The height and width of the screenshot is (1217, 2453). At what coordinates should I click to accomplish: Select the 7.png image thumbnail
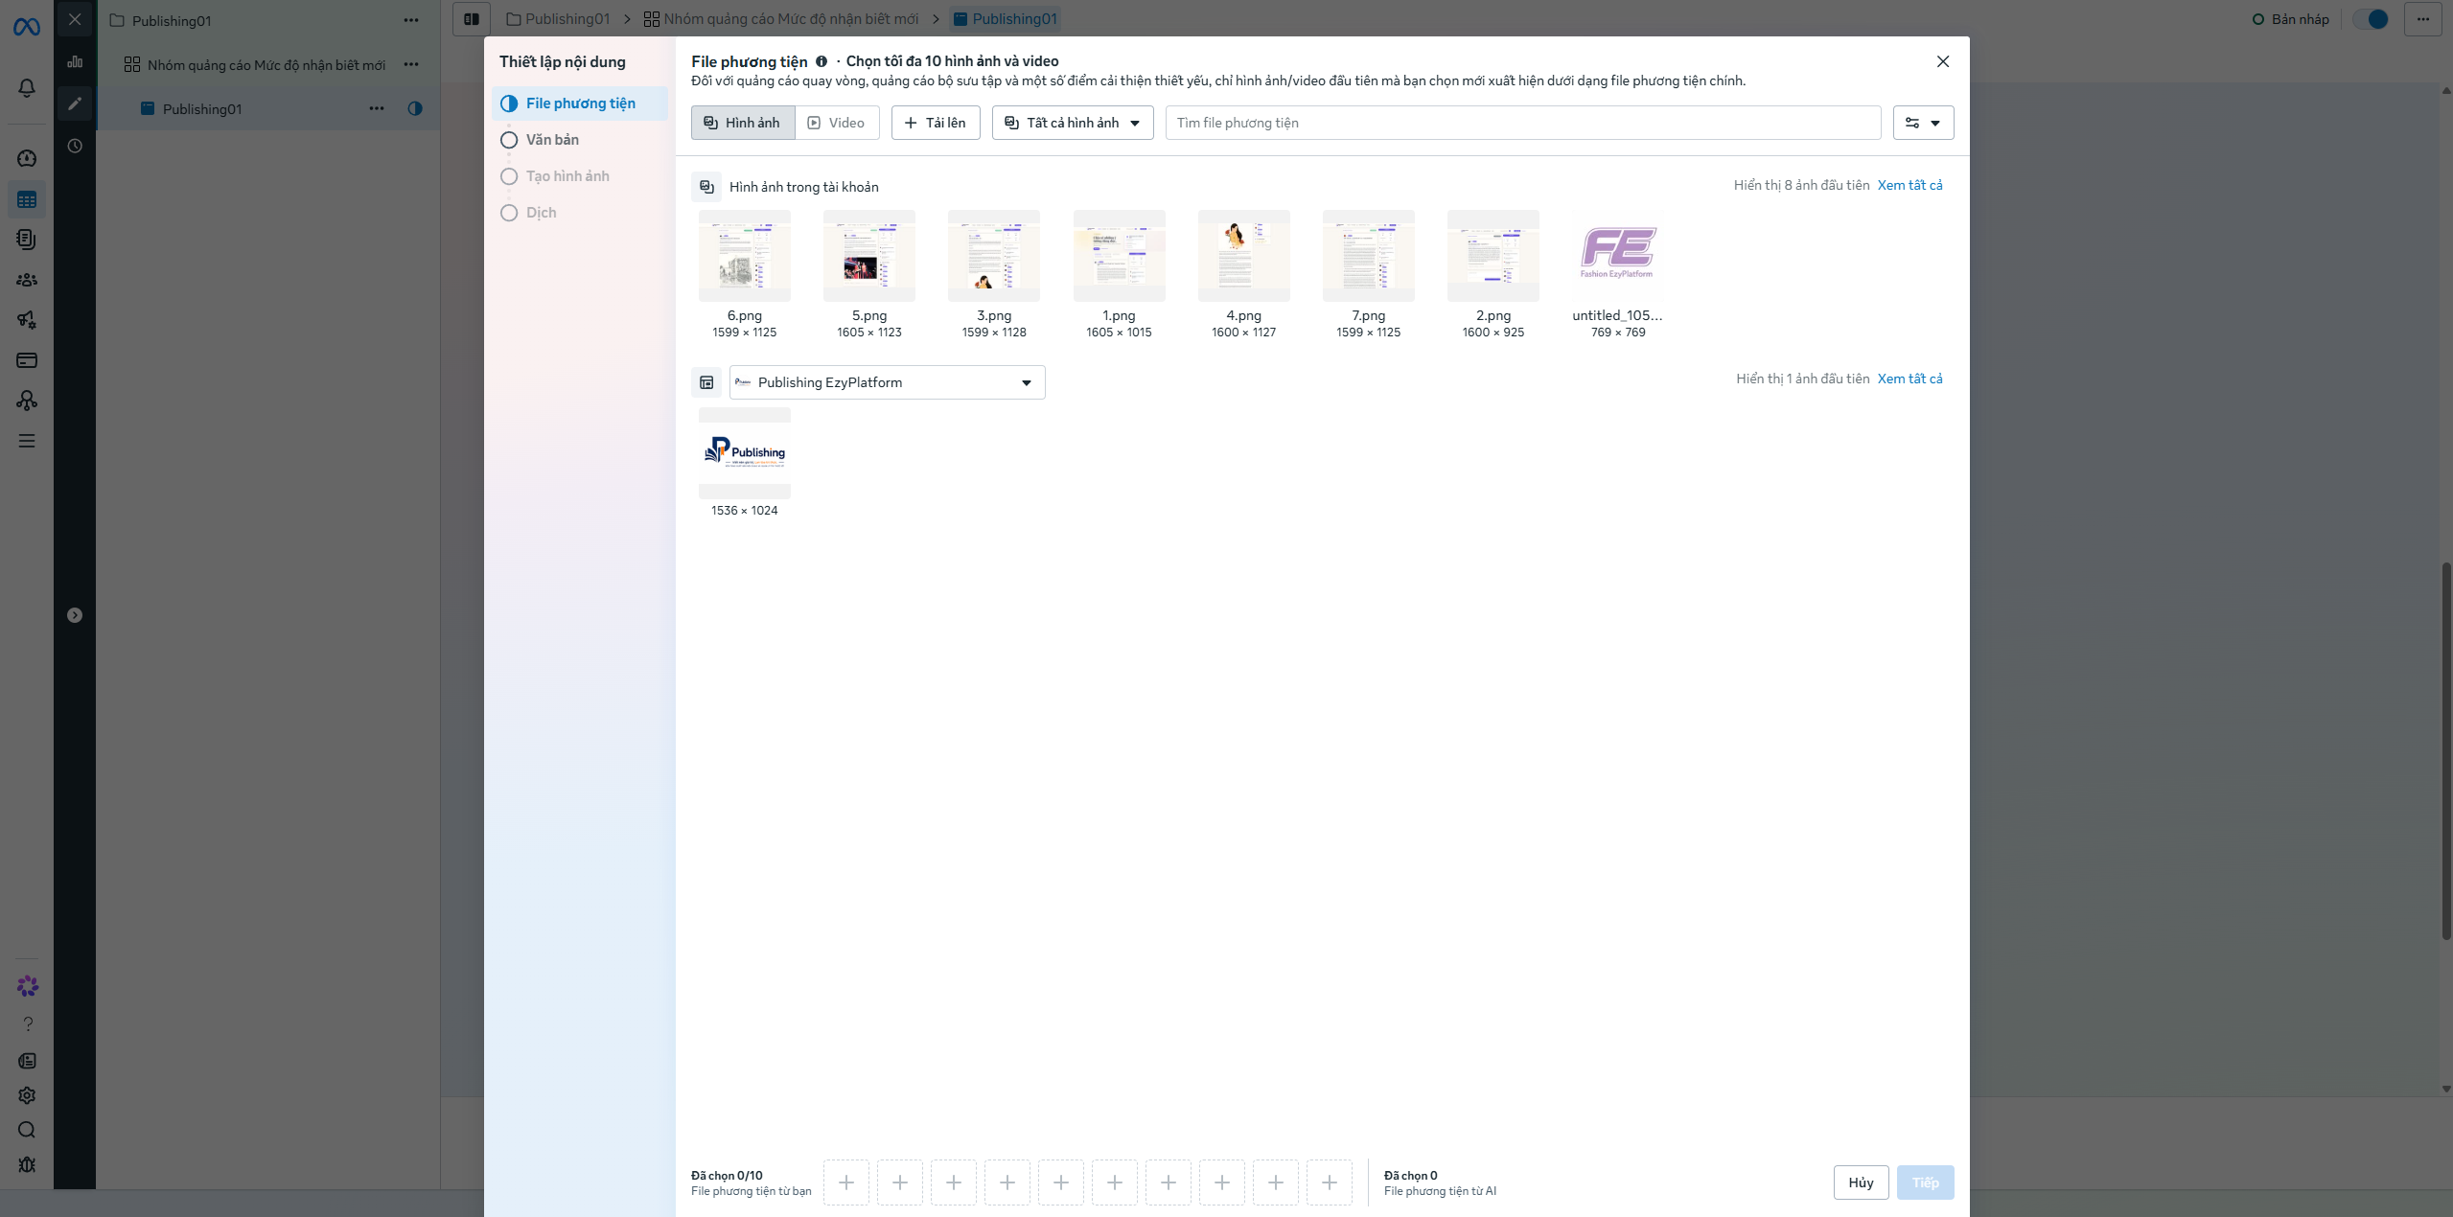coord(1369,256)
